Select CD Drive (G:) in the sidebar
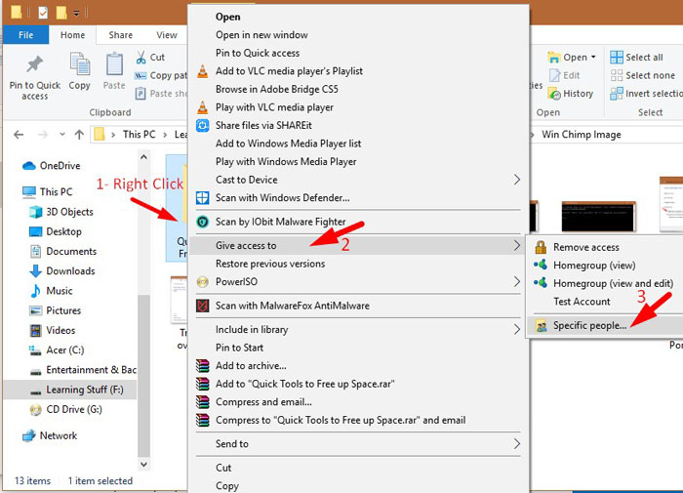Screen dimensions: 683x493 pos(74,409)
